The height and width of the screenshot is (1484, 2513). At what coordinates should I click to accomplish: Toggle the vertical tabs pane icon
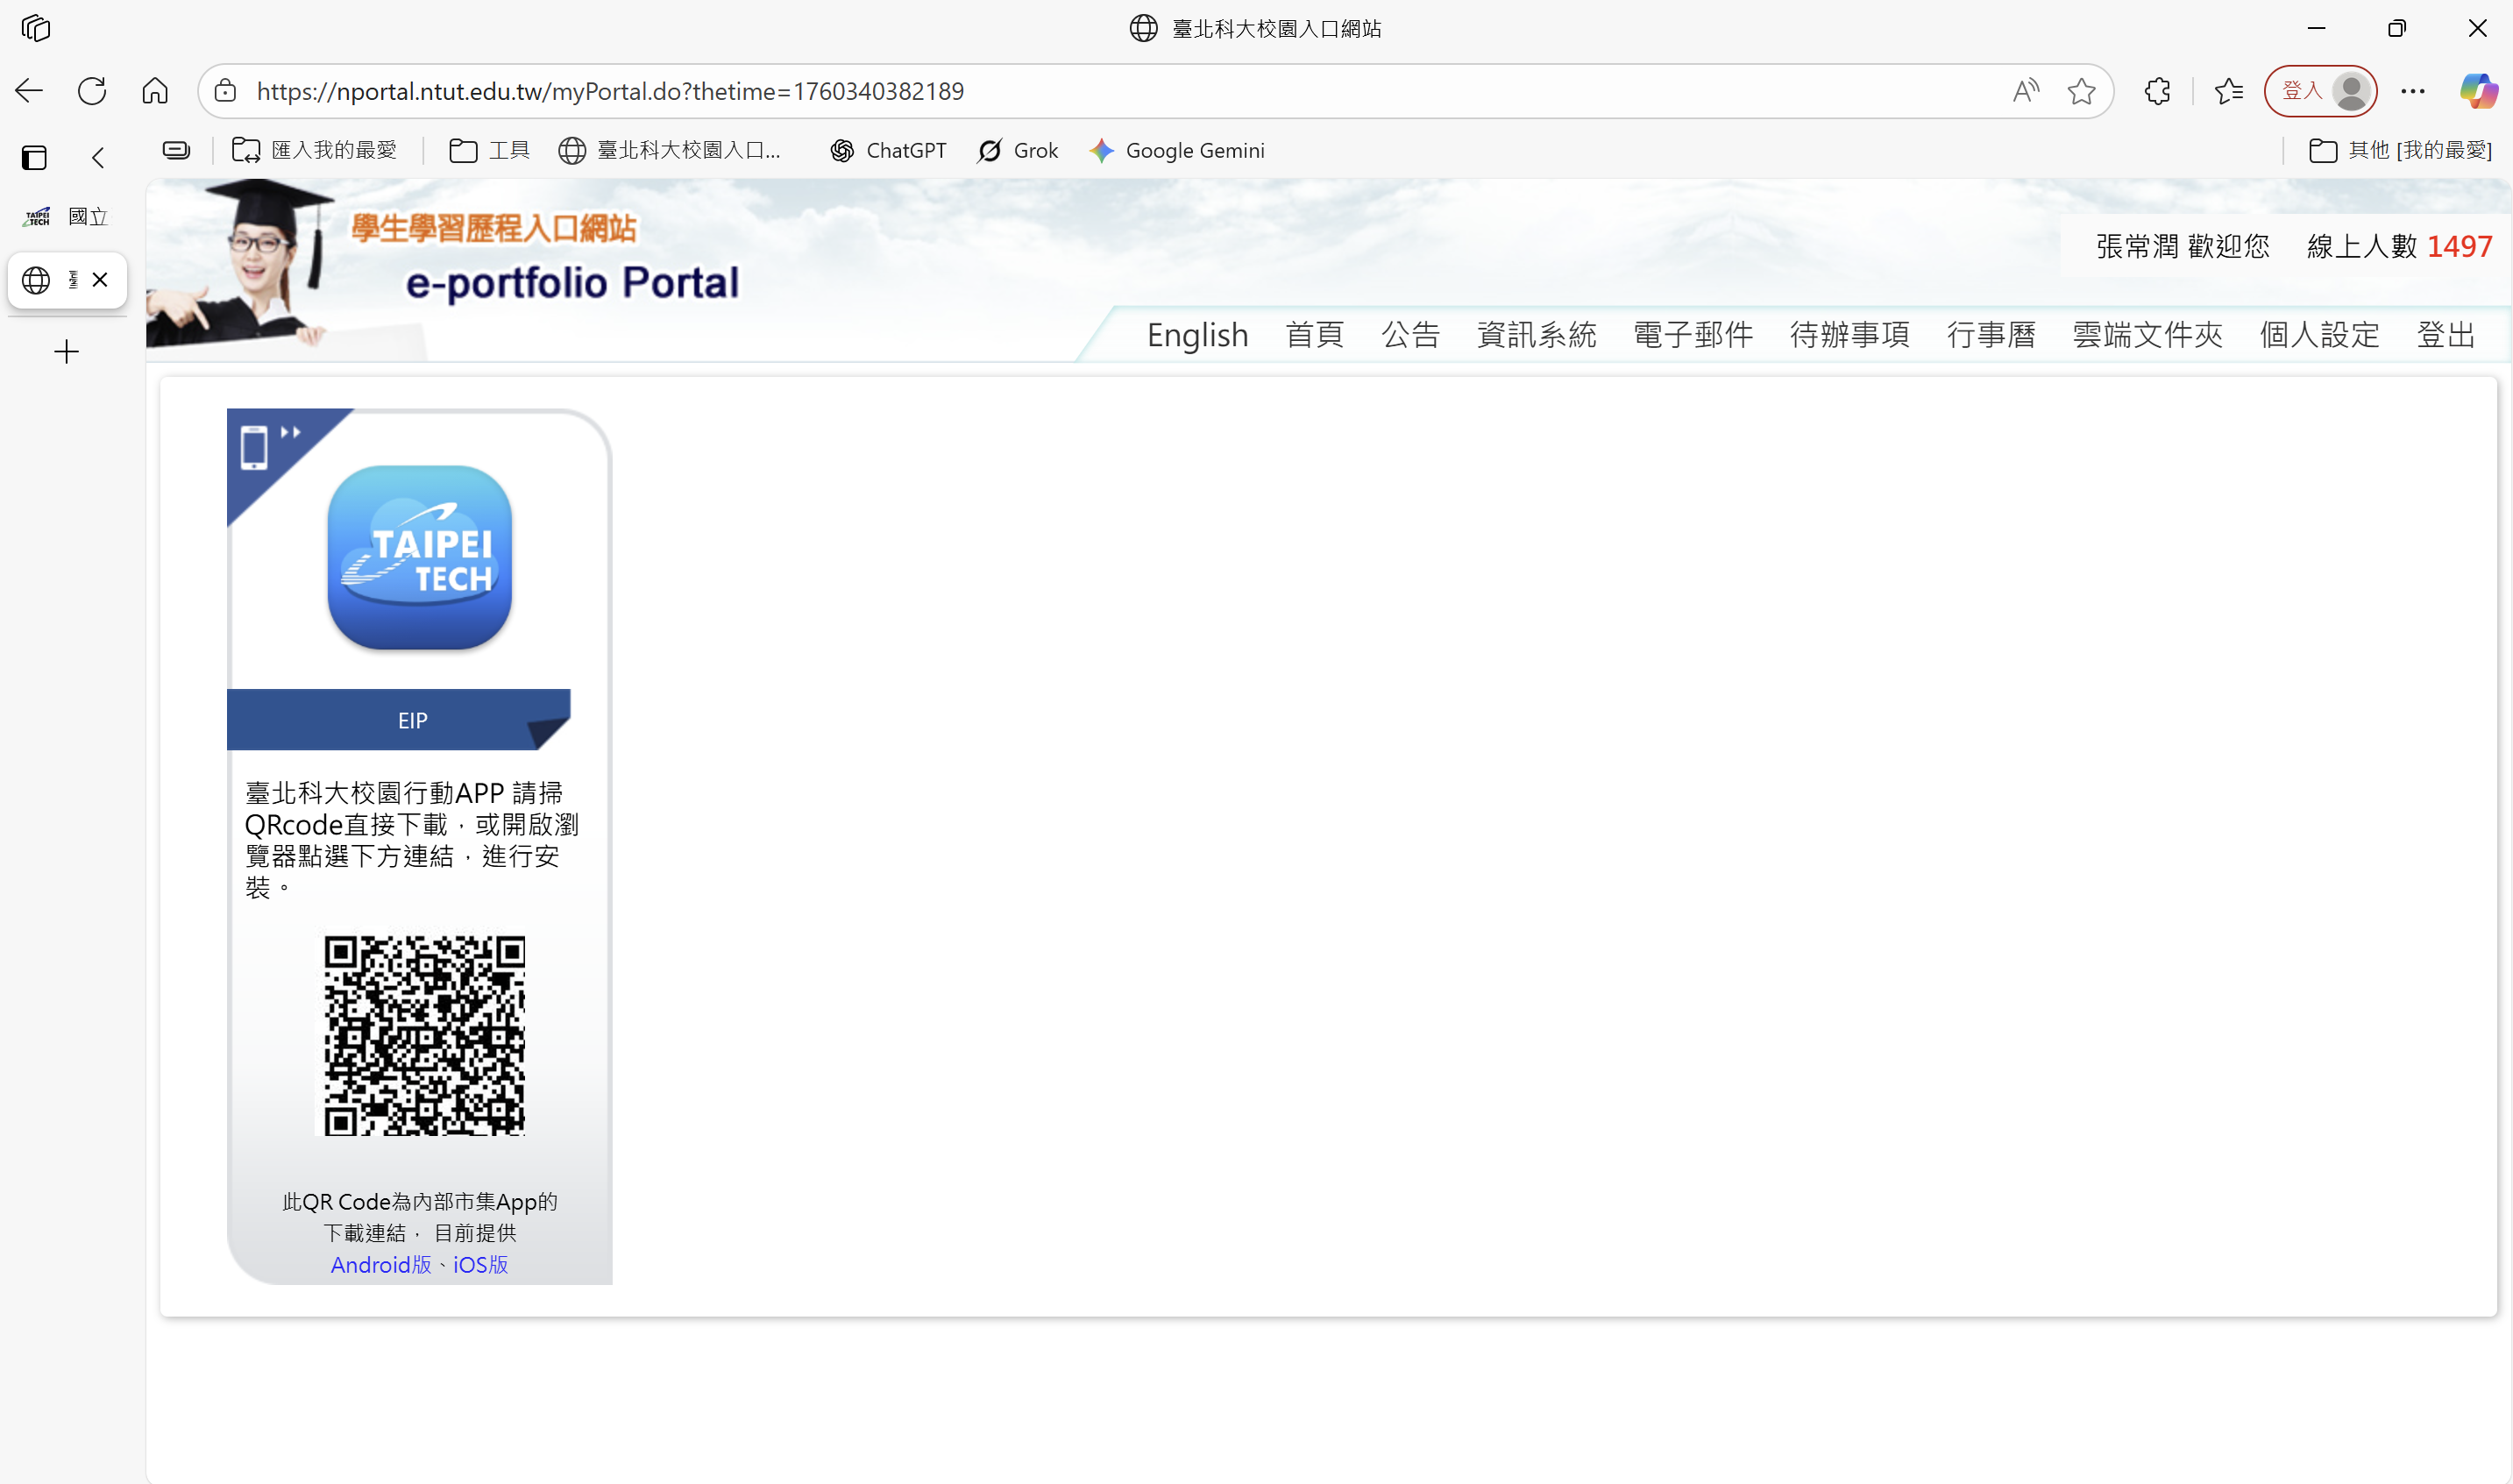click(34, 157)
